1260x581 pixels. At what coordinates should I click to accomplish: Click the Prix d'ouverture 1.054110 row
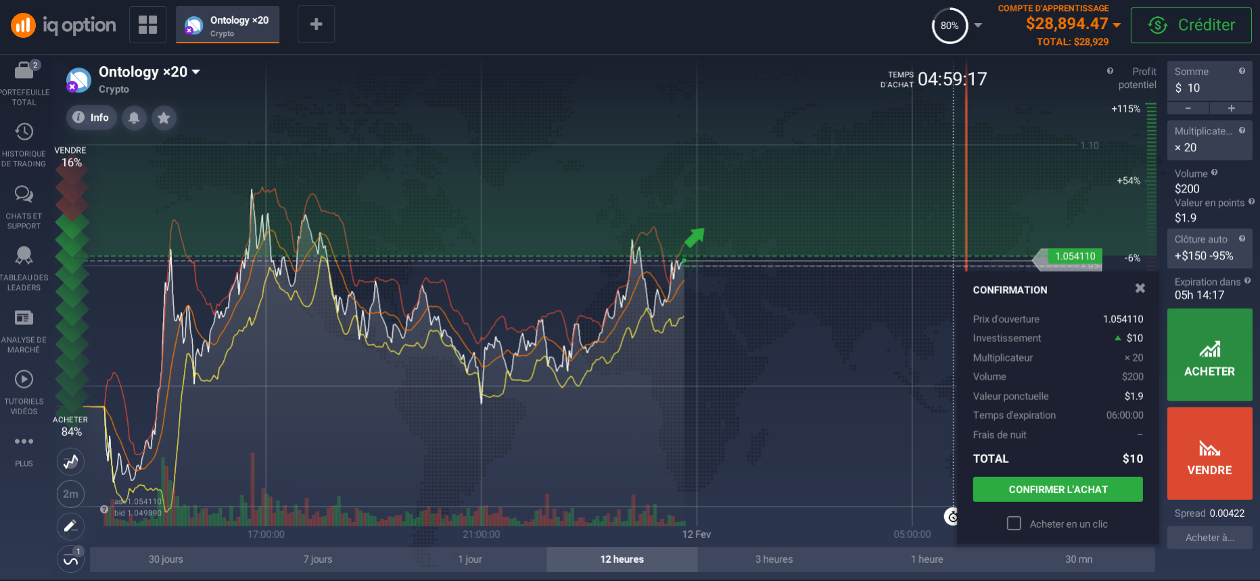click(1058, 319)
